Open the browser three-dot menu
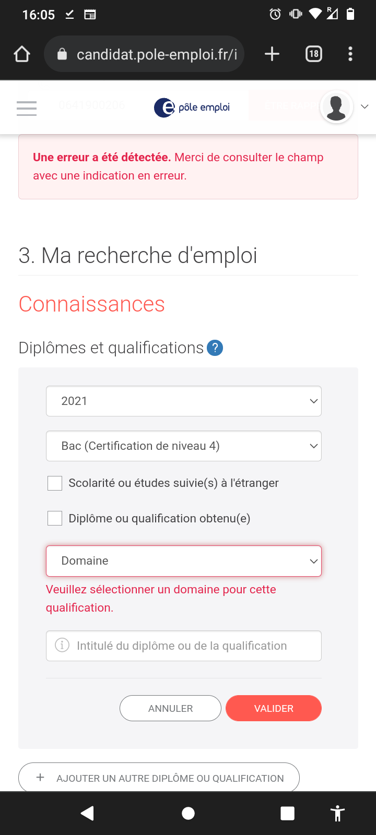Screen dimensions: 376x835 pyautogui.click(x=350, y=54)
